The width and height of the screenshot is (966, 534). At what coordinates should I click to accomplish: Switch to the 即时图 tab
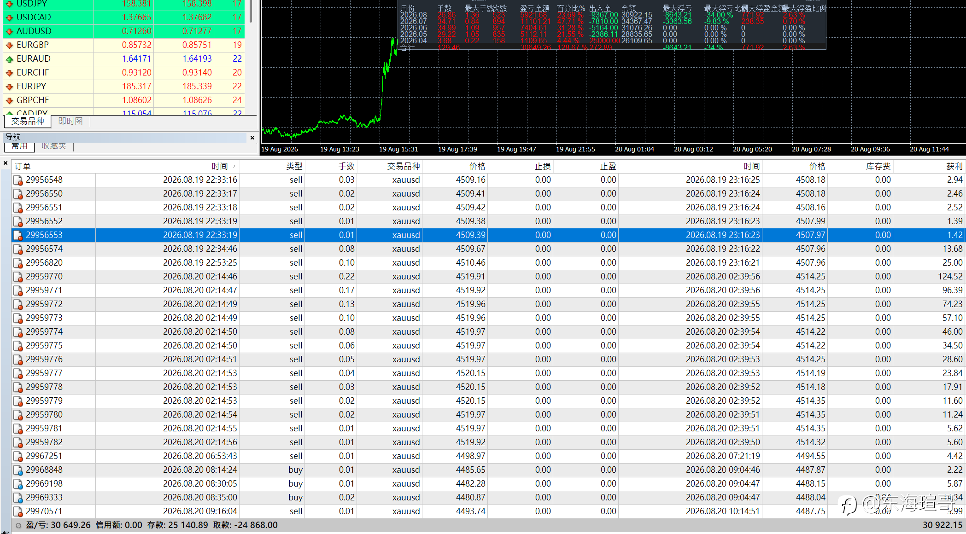(70, 121)
